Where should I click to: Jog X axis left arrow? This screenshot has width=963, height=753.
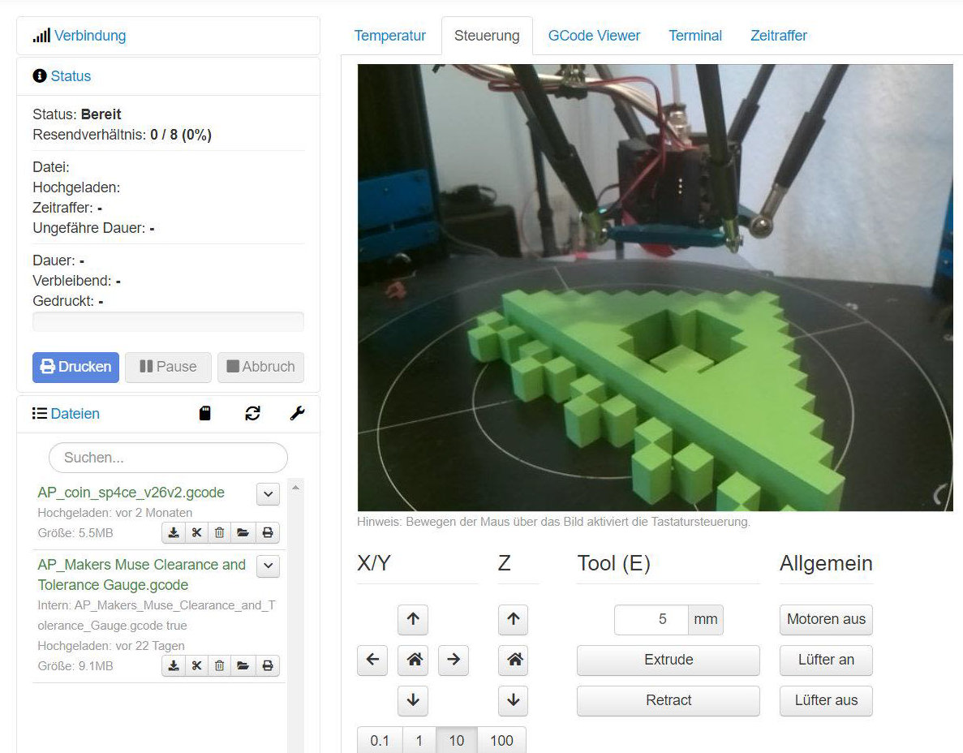pyautogui.click(x=372, y=660)
